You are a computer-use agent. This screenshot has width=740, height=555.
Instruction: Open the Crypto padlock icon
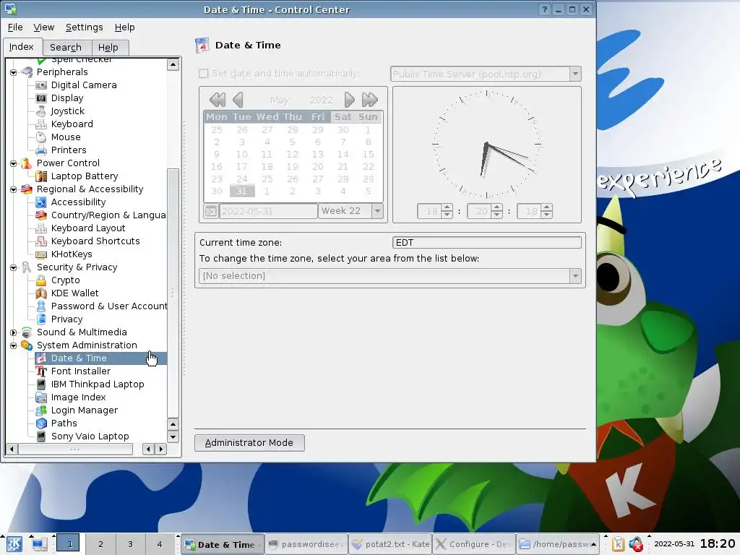click(41, 280)
